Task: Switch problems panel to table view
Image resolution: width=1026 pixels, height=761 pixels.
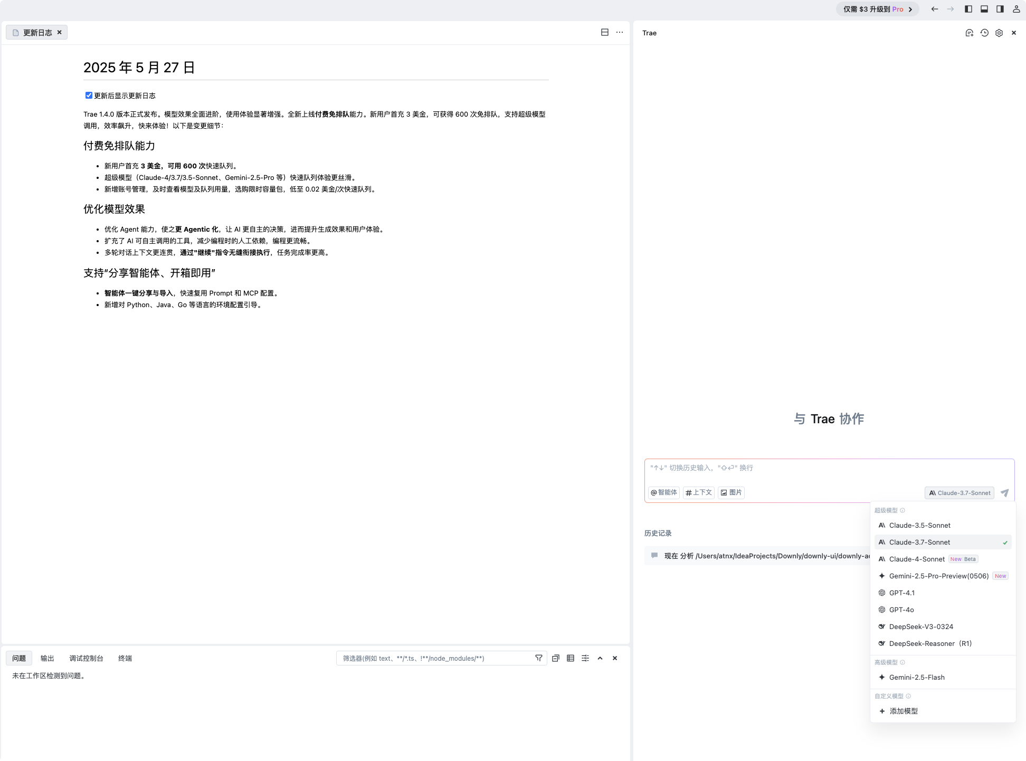Action: pyautogui.click(x=571, y=658)
